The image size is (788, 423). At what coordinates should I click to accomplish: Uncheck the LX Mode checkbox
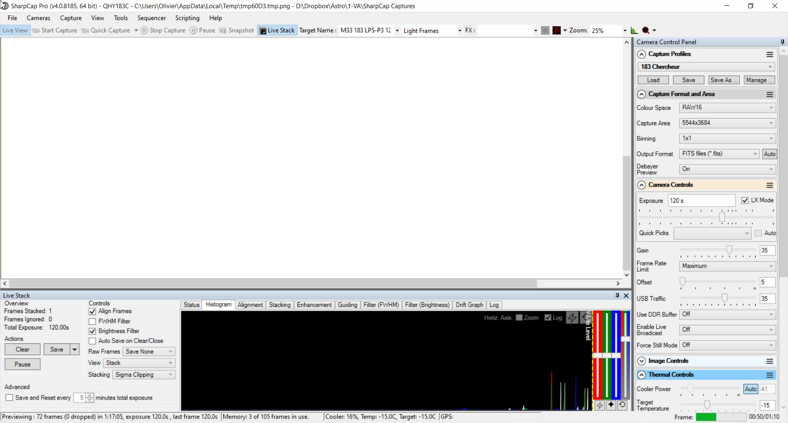(x=745, y=200)
